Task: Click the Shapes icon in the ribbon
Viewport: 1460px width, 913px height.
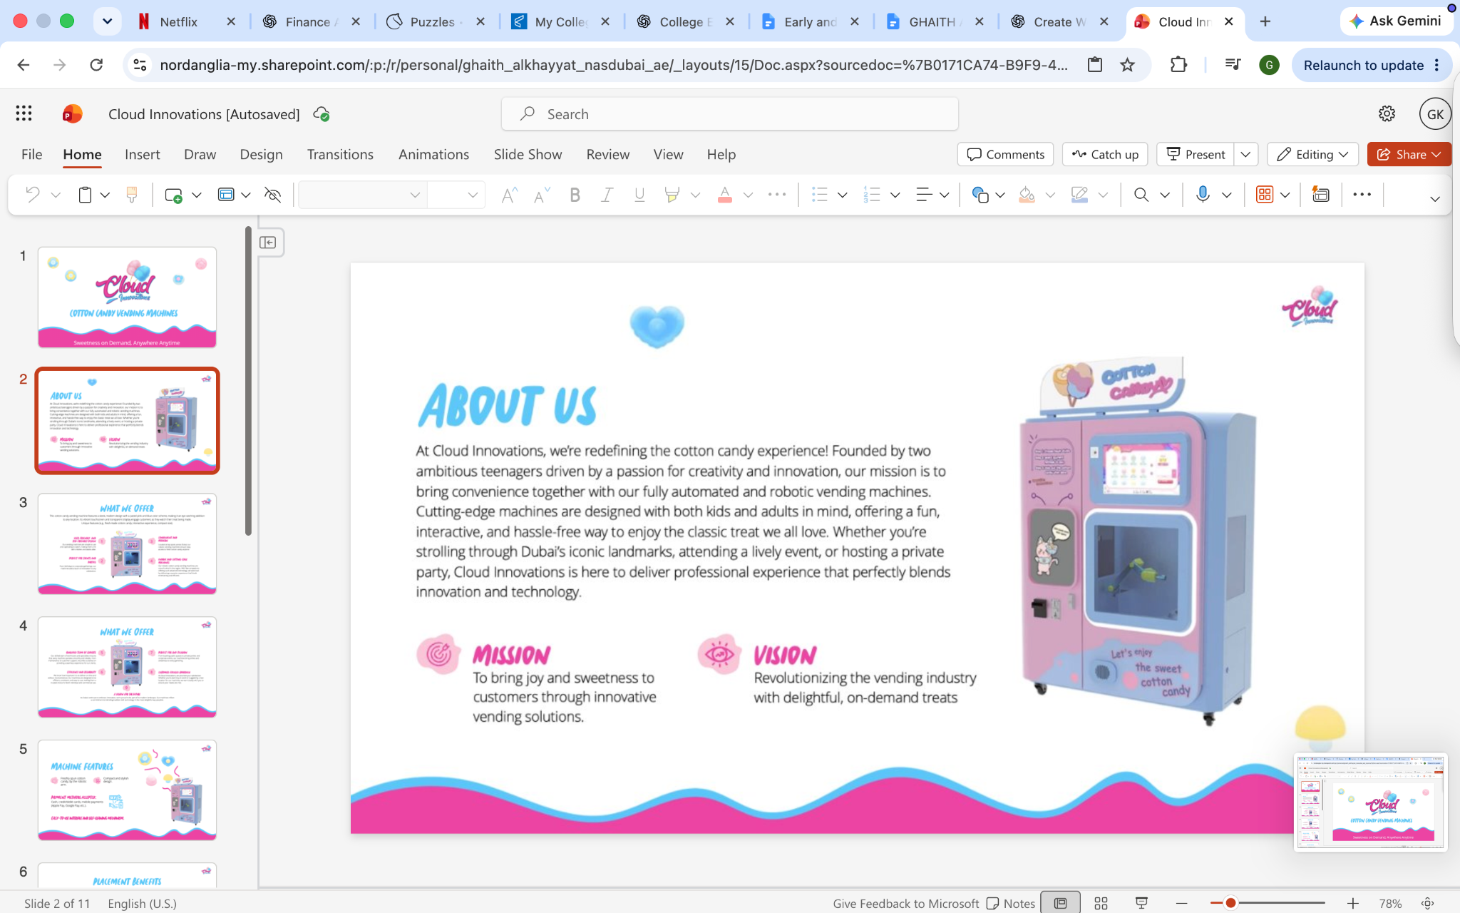Action: pyautogui.click(x=980, y=195)
